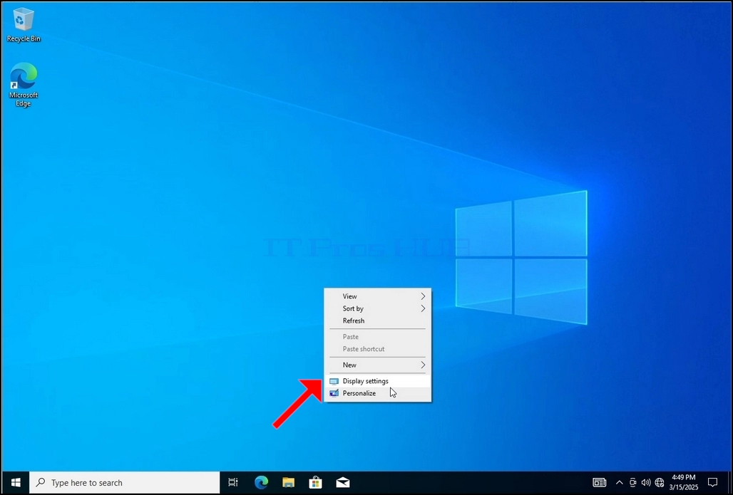733x495 pixels.
Task: Expand the New submenu
Action: (378, 365)
